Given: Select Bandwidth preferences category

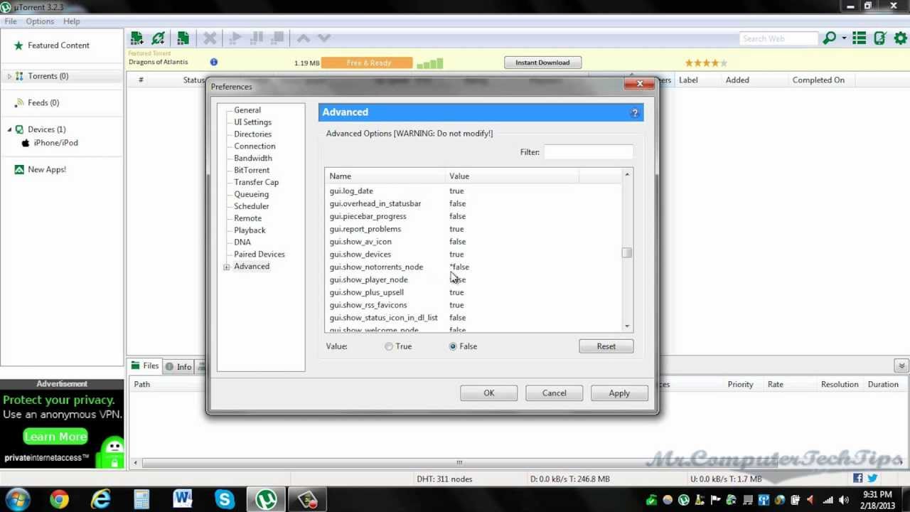Looking at the screenshot, I should pyautogui.click(x=253, y=159).
